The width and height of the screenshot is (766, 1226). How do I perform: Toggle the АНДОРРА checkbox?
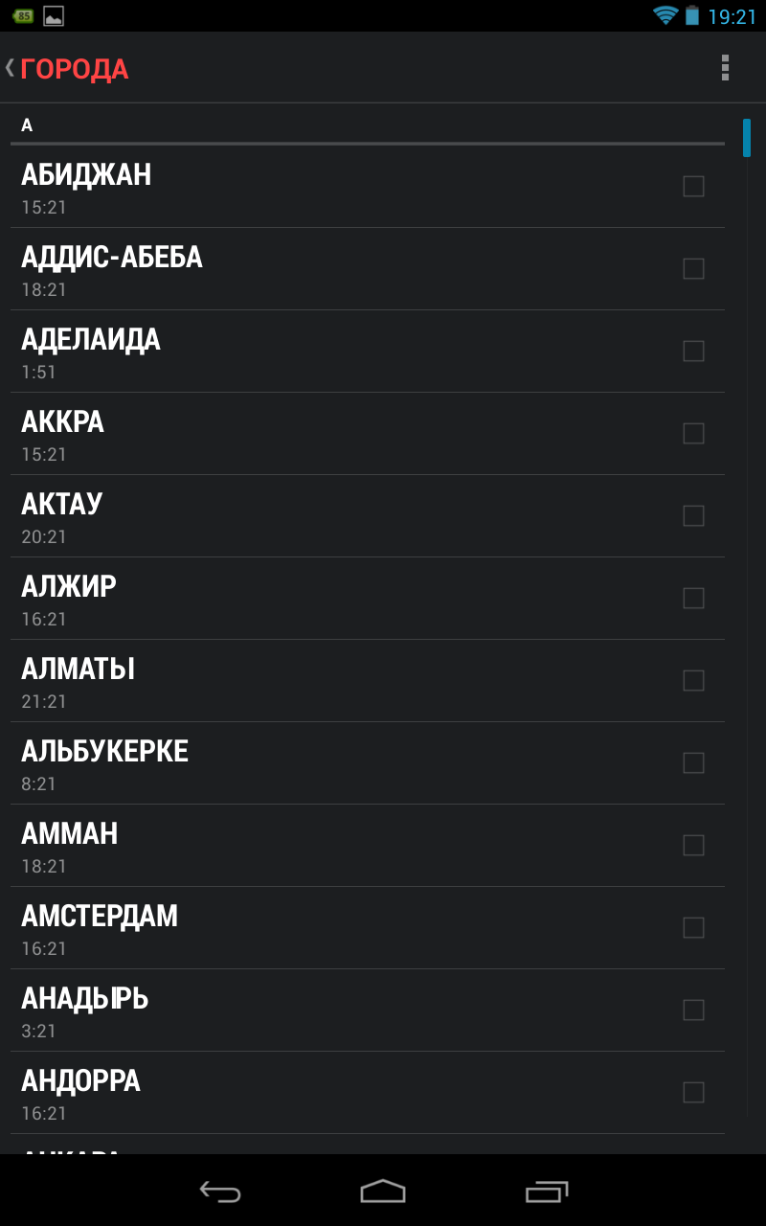(x=693, y=1093)
